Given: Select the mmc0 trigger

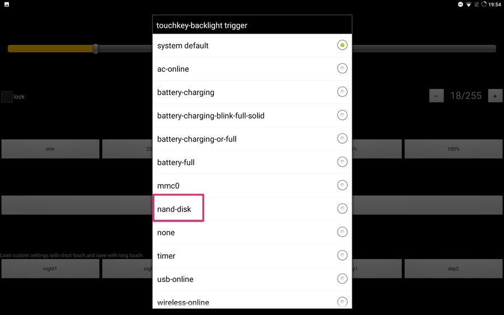Looking at the screenshot, I should tap(342, 185).
